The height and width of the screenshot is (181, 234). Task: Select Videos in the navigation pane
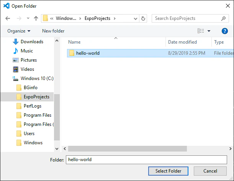click(x=27, y=69)
